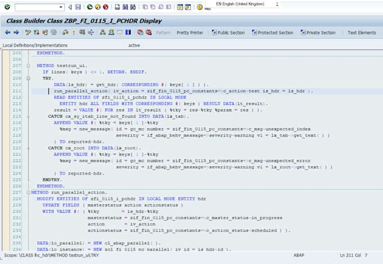
Task: Click the green Back icon
Action: (x=90, y=7)
